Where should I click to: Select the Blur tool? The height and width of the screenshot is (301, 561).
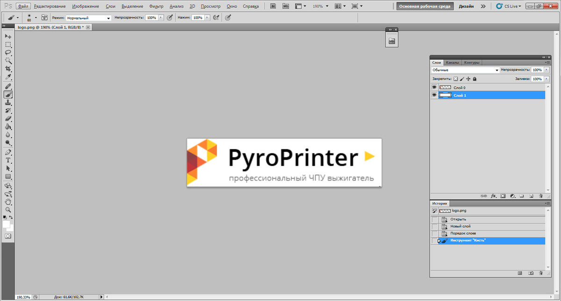(x=8, y=135)
